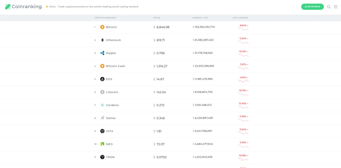The height and width of the screenshot is (168, 341).
Task: Open the search magnifier icon
Action: coord(329,7)
